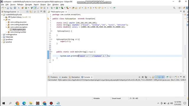Close the Package Explorer view
The image size is (189, 106).
[18, 12]
